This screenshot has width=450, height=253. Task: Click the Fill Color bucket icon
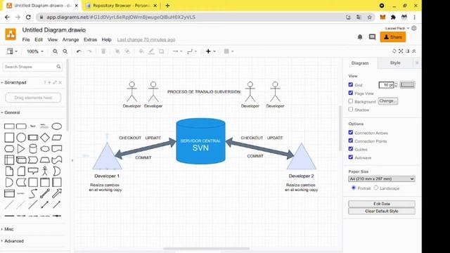[x=141, y=51]
